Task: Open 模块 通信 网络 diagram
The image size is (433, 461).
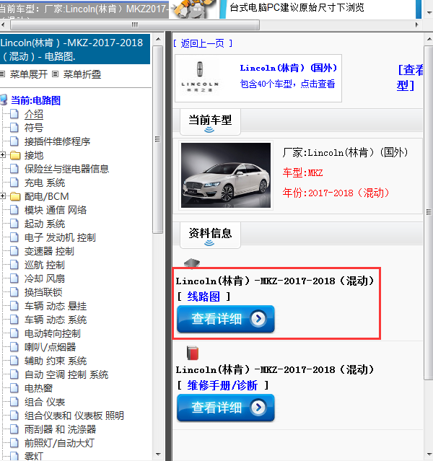Action: coord(56,210)
